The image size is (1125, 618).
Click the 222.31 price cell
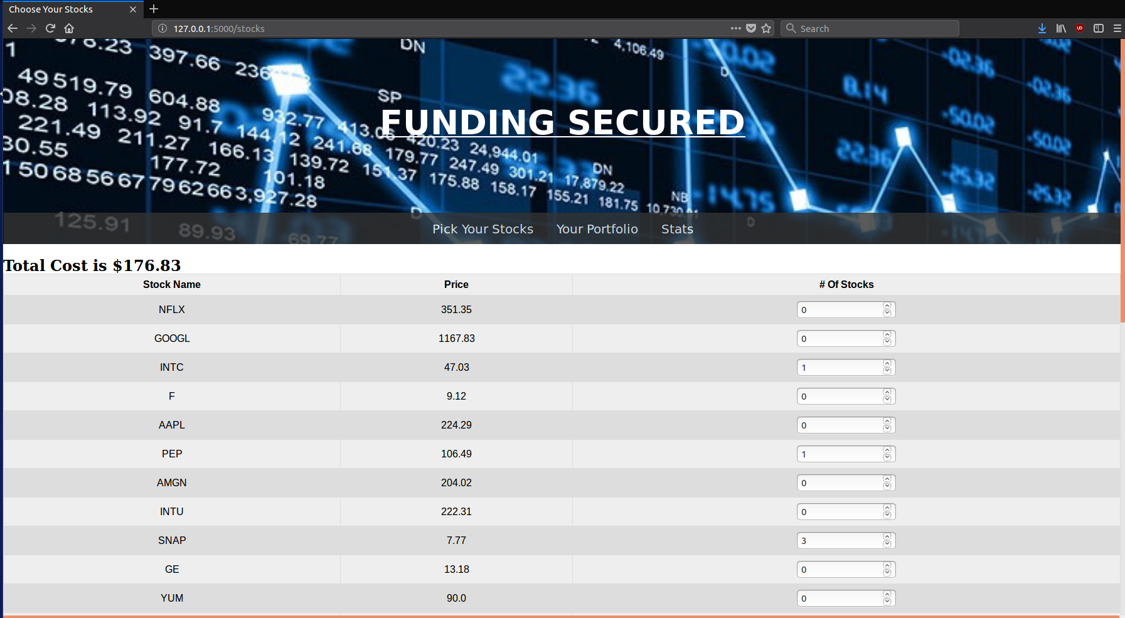(456, 511)
